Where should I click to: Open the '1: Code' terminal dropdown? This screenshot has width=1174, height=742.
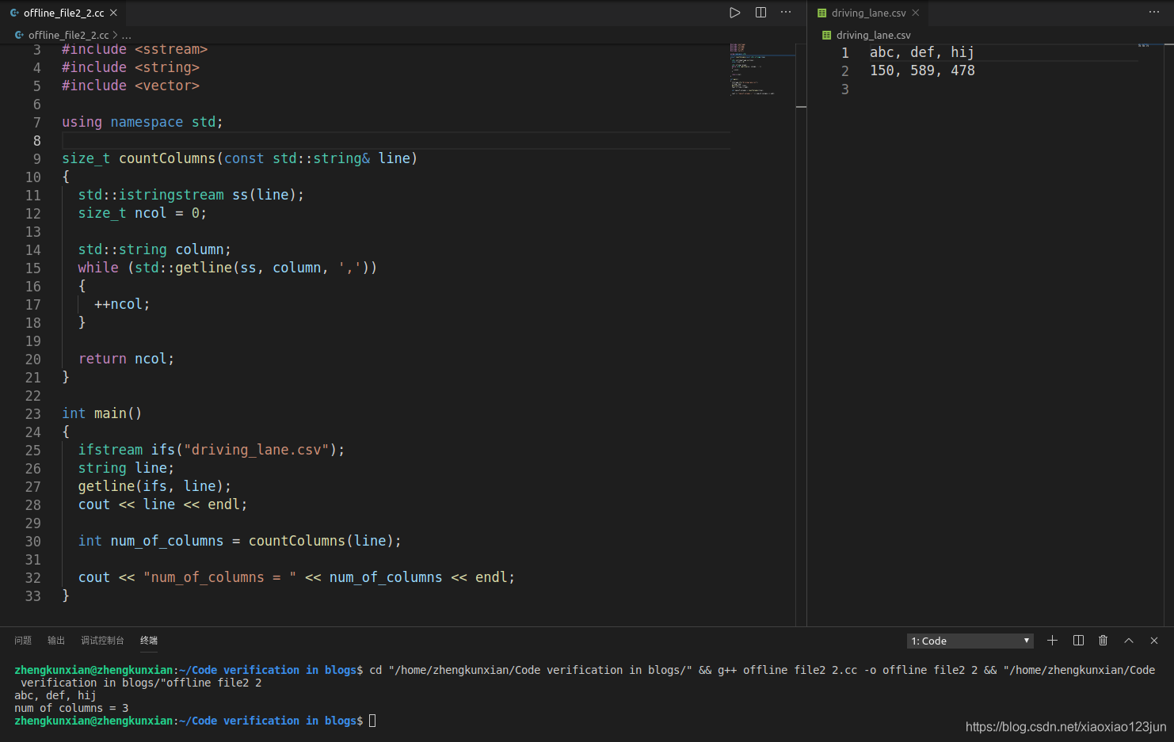[970, 641]
